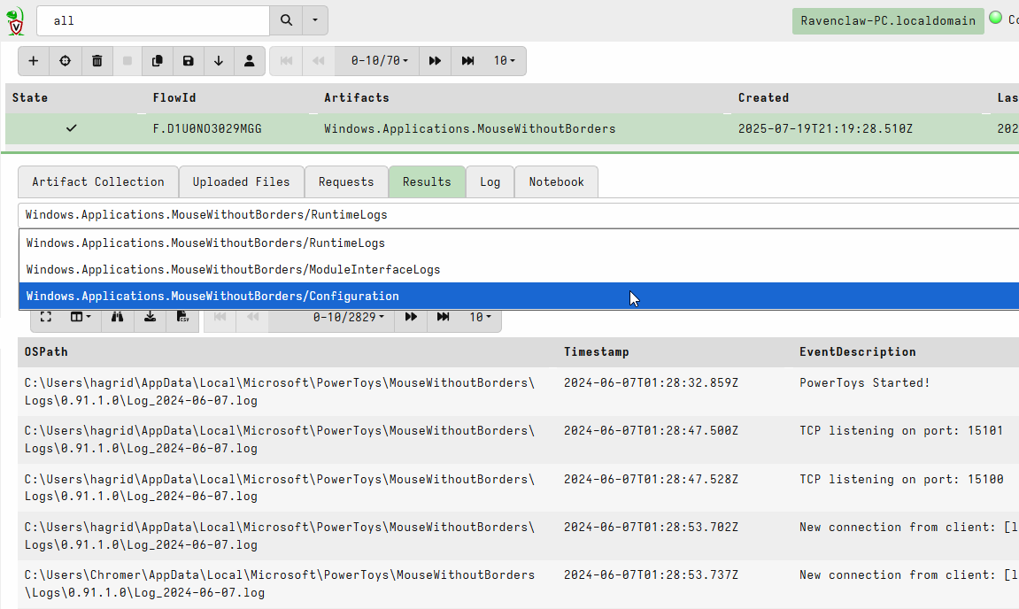Choose the MouseWithoutBorders/RuntimeLogs option in the list
Image resolution: width=1019 pixels, height=609 pixels.
519,243
